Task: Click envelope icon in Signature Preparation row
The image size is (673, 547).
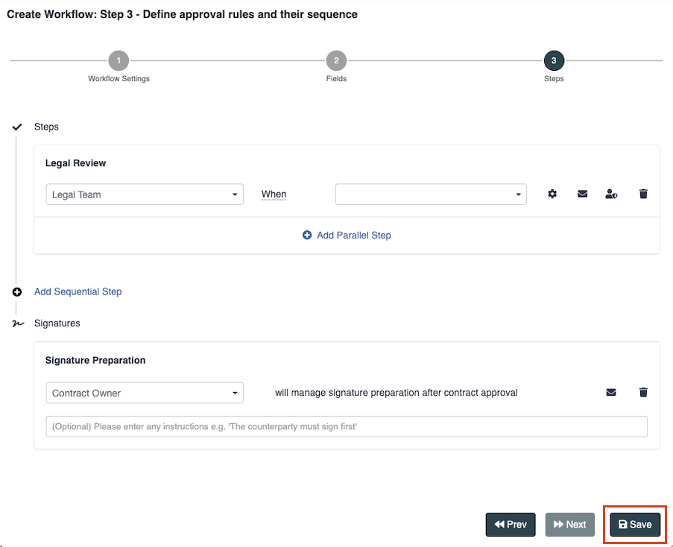Action: [x=611, y=393]
